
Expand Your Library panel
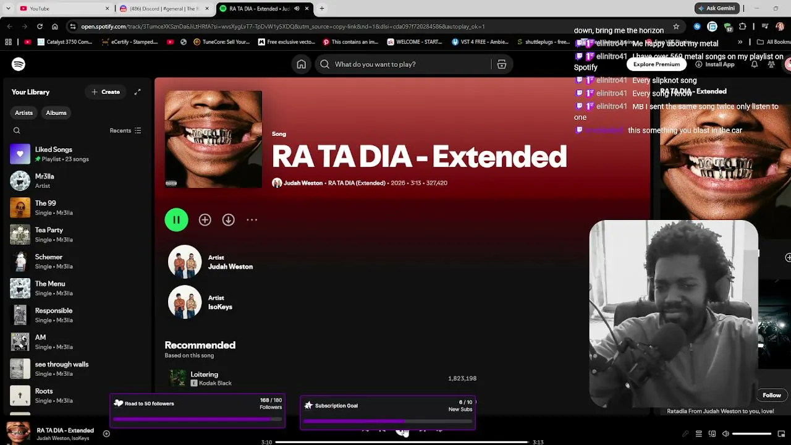(137, 92)
